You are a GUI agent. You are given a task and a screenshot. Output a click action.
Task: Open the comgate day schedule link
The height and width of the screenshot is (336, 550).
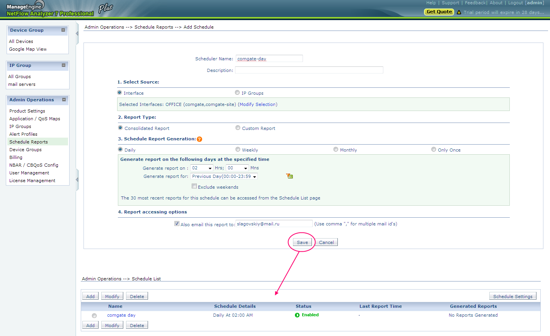121,315
